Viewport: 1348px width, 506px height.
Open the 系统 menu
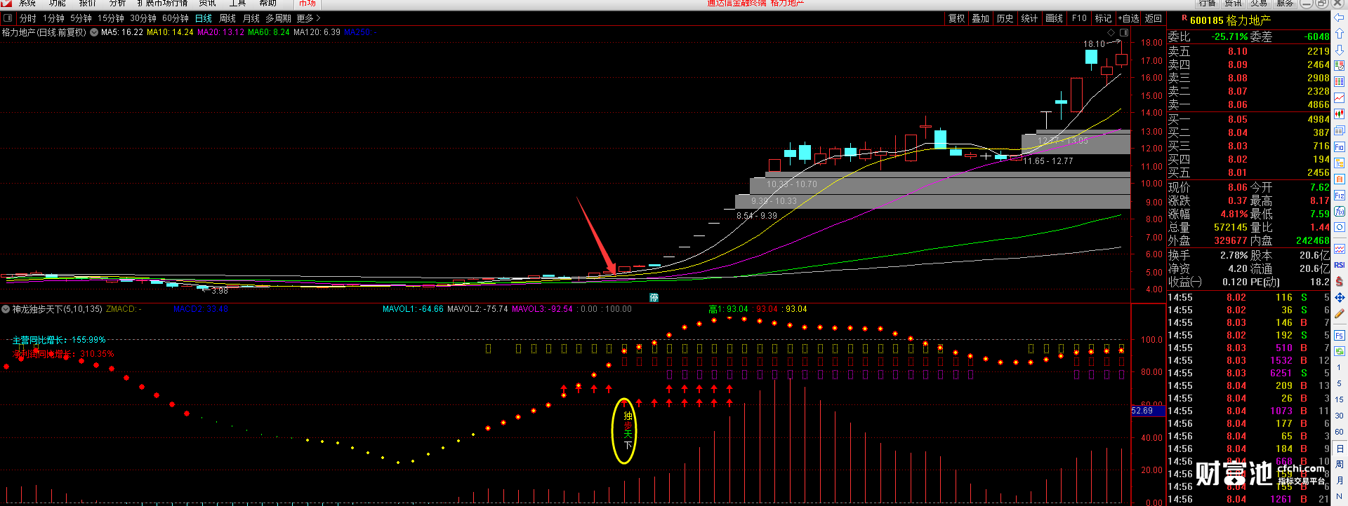pos(27,4)
